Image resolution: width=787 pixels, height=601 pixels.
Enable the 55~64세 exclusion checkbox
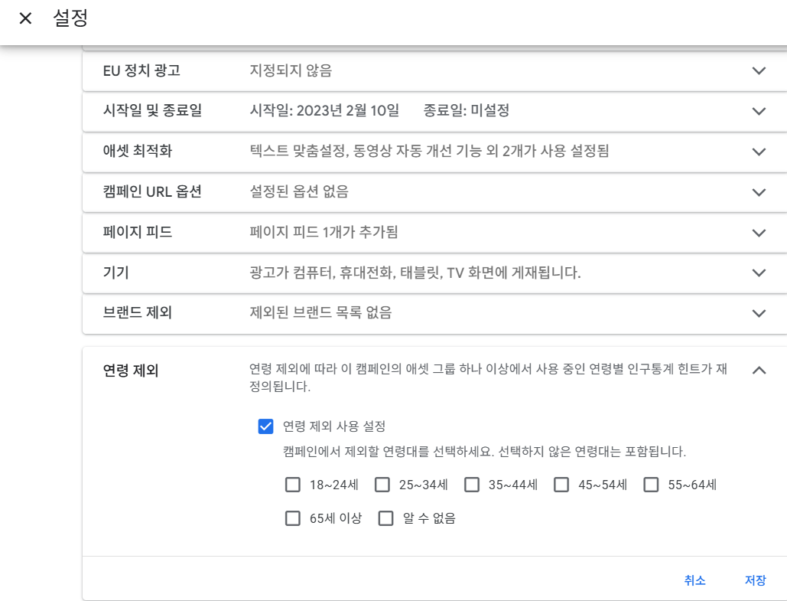(652, 485)
